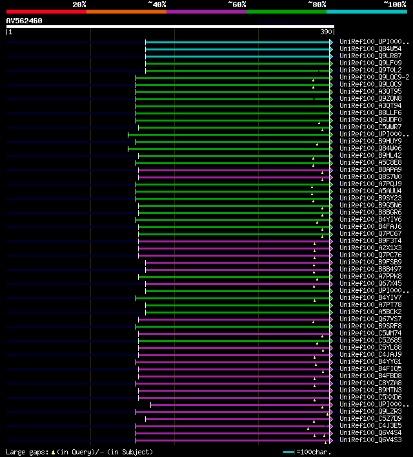Select the AV562460 query name
The image size is (413, 457).
pyautogui.click(x=24, y=21)
